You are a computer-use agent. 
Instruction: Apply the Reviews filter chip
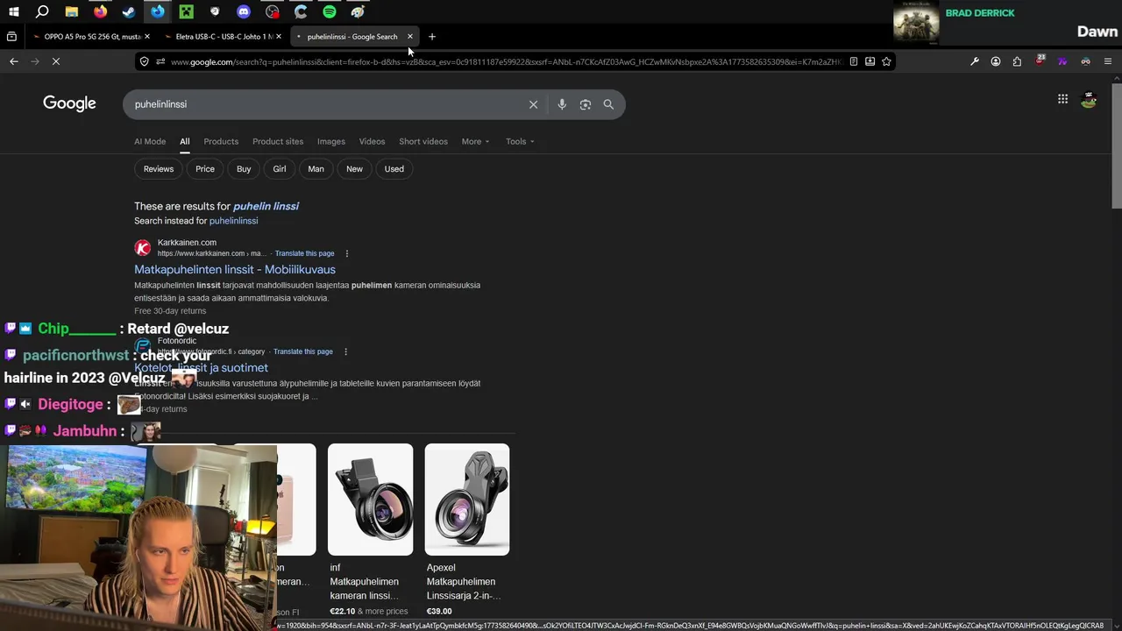pos(159,169)
